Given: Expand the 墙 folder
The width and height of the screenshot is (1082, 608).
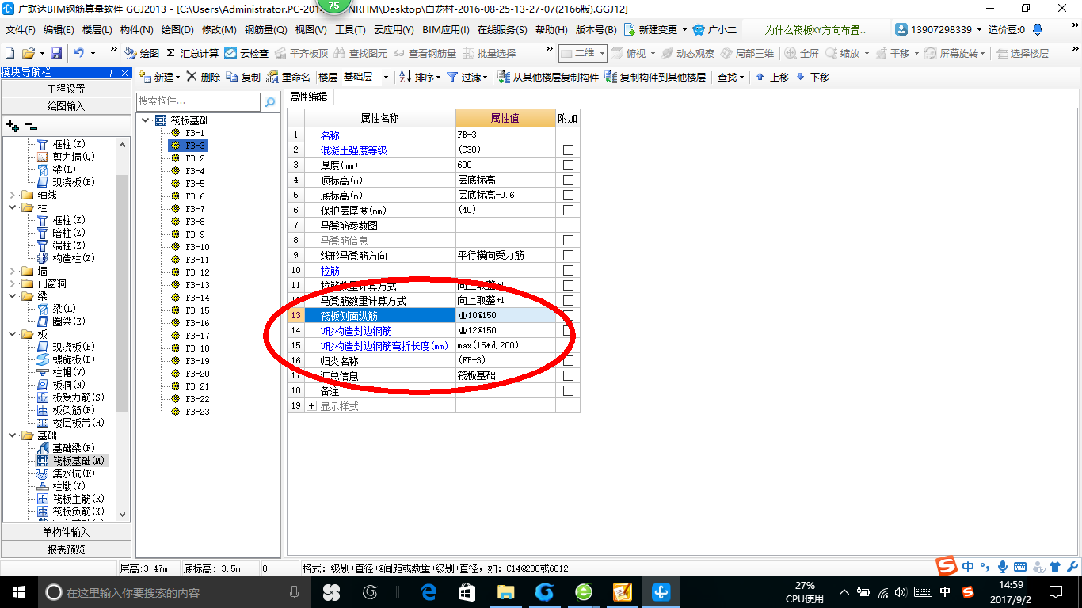Looking at the screenshot, I should click(11, 271).
